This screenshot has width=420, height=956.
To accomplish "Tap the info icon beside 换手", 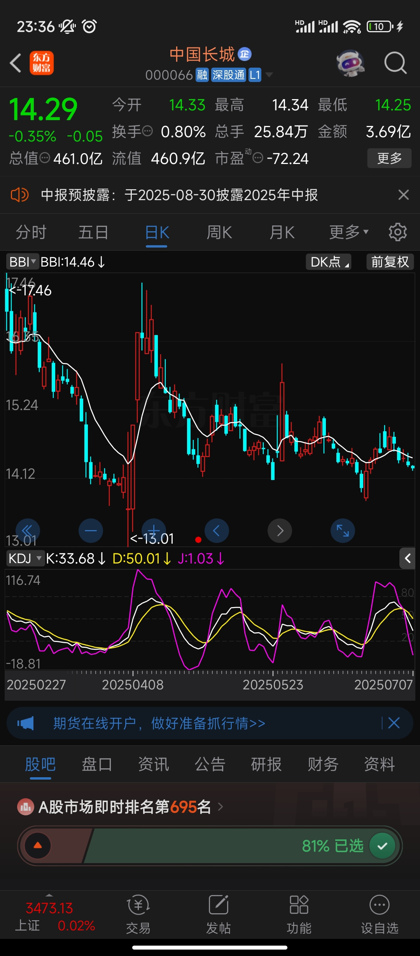I will point(147,131).
